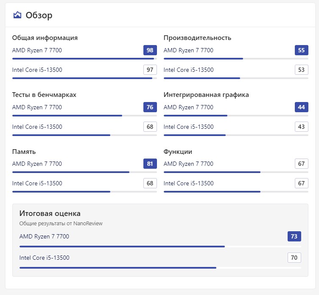
Task: Click the memory score badge showing 81
Action: (150, 164)
